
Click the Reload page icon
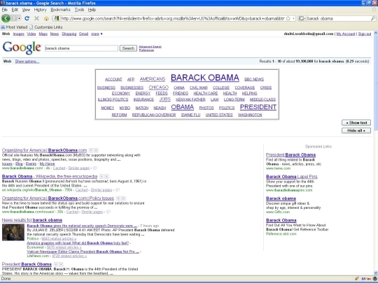(27, 18)
